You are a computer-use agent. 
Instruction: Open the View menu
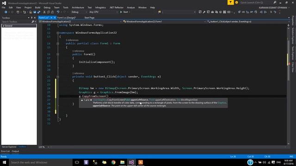(x=18, y=7)
